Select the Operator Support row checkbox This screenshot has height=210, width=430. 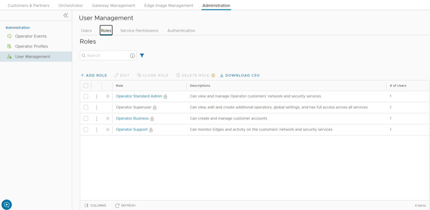click(x=86, y=129)
